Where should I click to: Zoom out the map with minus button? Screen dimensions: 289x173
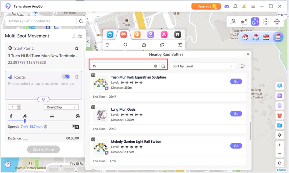280,153
